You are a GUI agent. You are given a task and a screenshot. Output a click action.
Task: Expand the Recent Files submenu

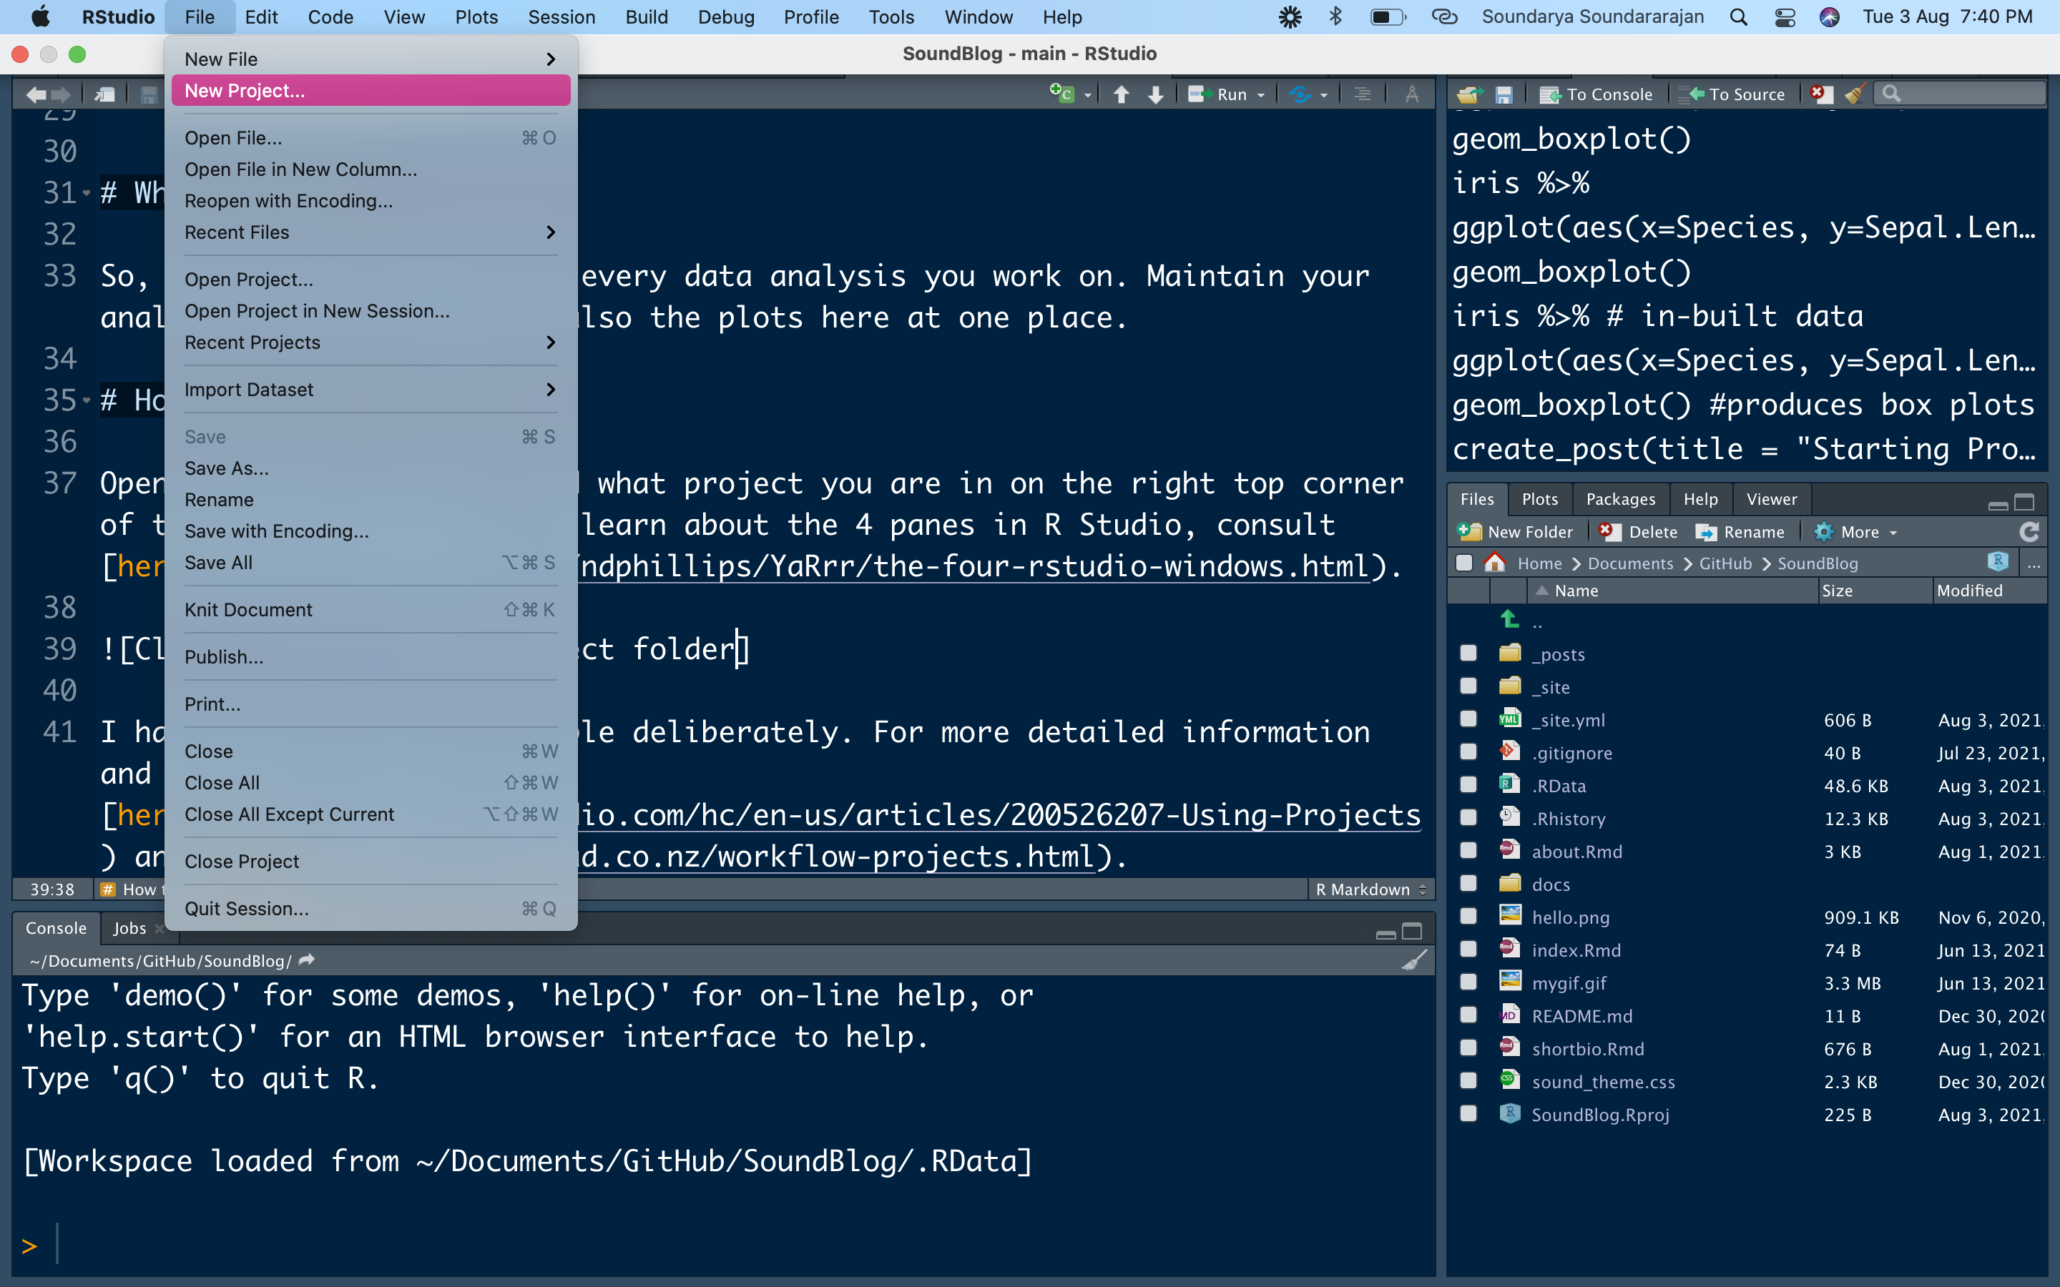(371, 232)
